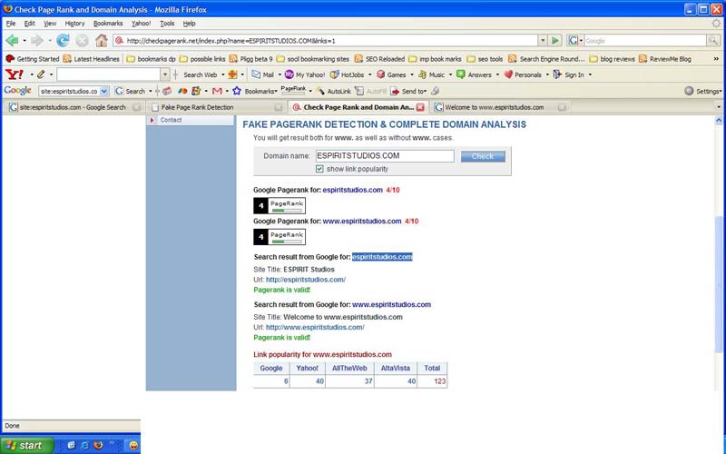Open the Getting Started bookmark
This screenshot has height=454, width=726.
(x=33, y=59)
